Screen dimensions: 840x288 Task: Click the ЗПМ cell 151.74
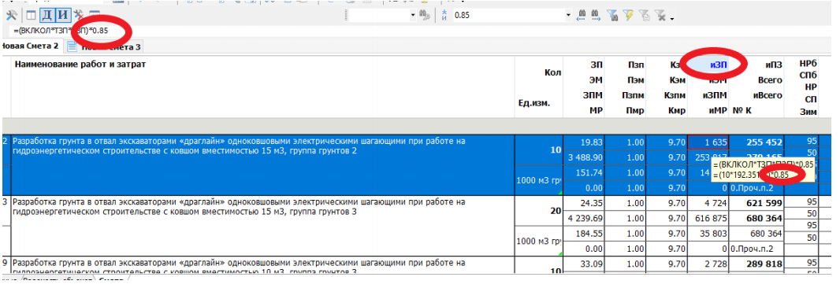point(583,173)
